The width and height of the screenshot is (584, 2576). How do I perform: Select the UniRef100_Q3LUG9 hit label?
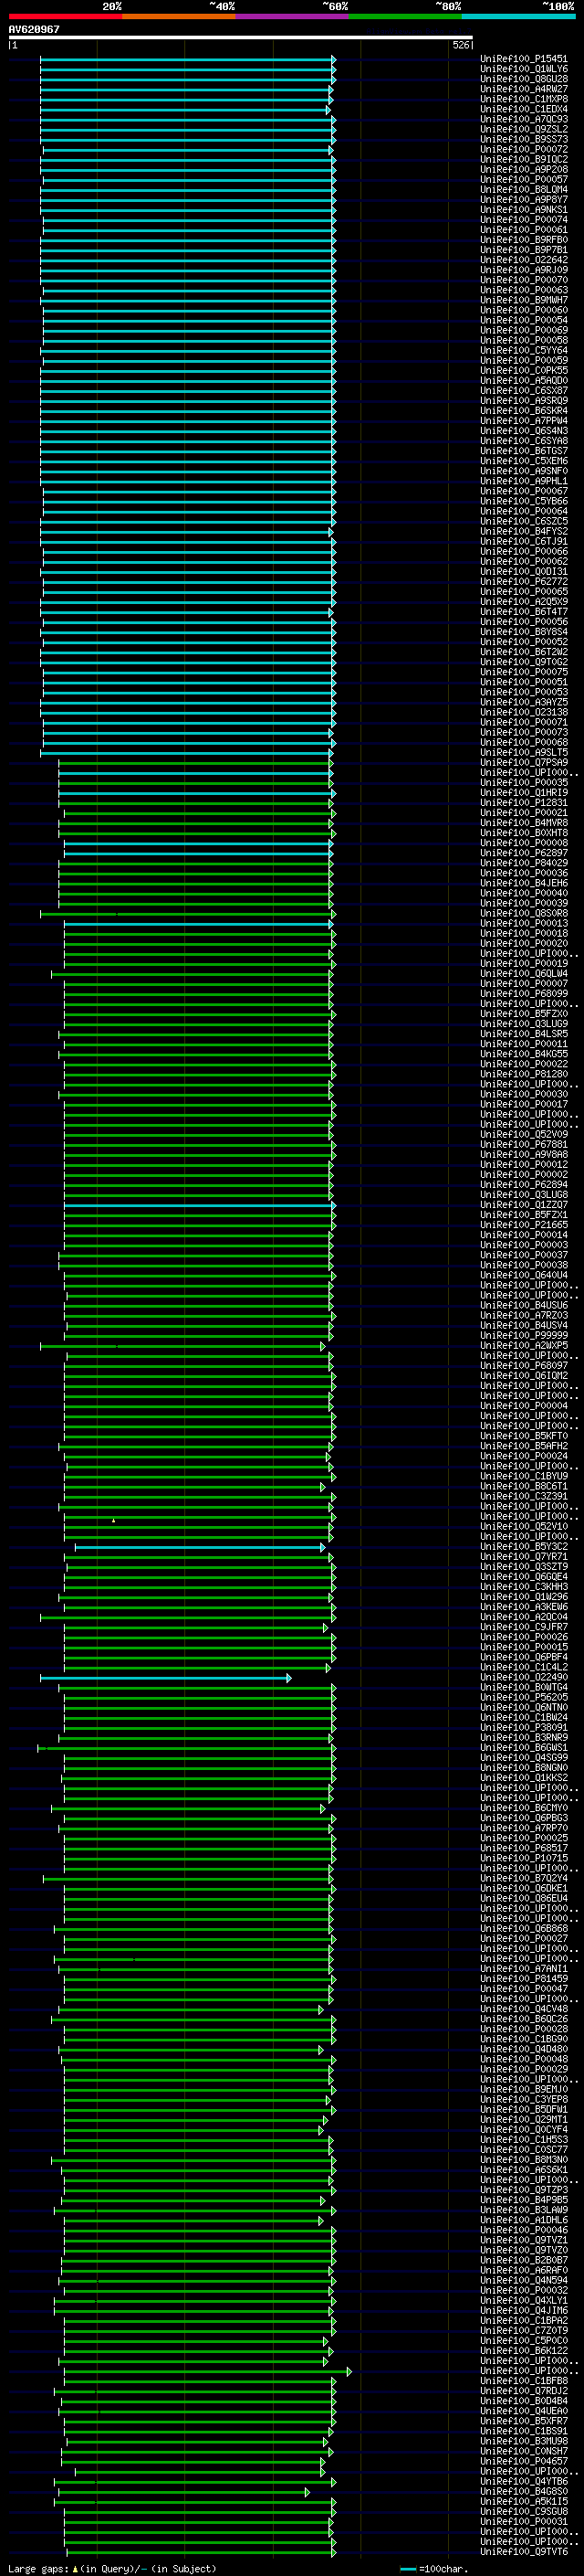(x=524, y=1024)
